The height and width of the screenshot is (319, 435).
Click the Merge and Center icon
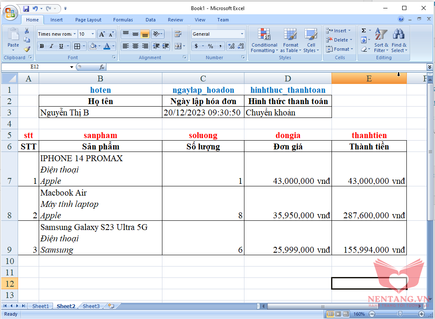[178, 46]
